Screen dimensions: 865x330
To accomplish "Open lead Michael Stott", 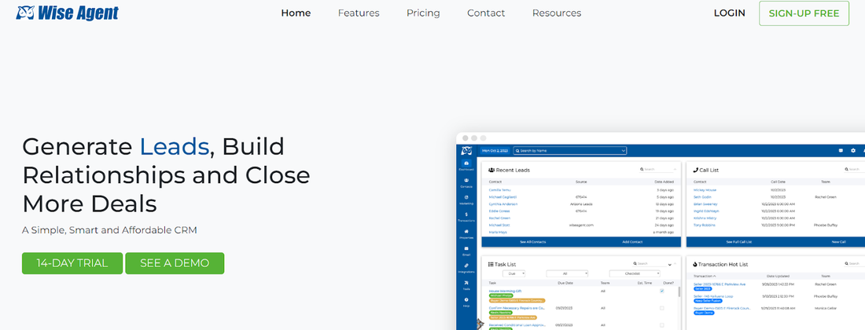I will [499, 225].
